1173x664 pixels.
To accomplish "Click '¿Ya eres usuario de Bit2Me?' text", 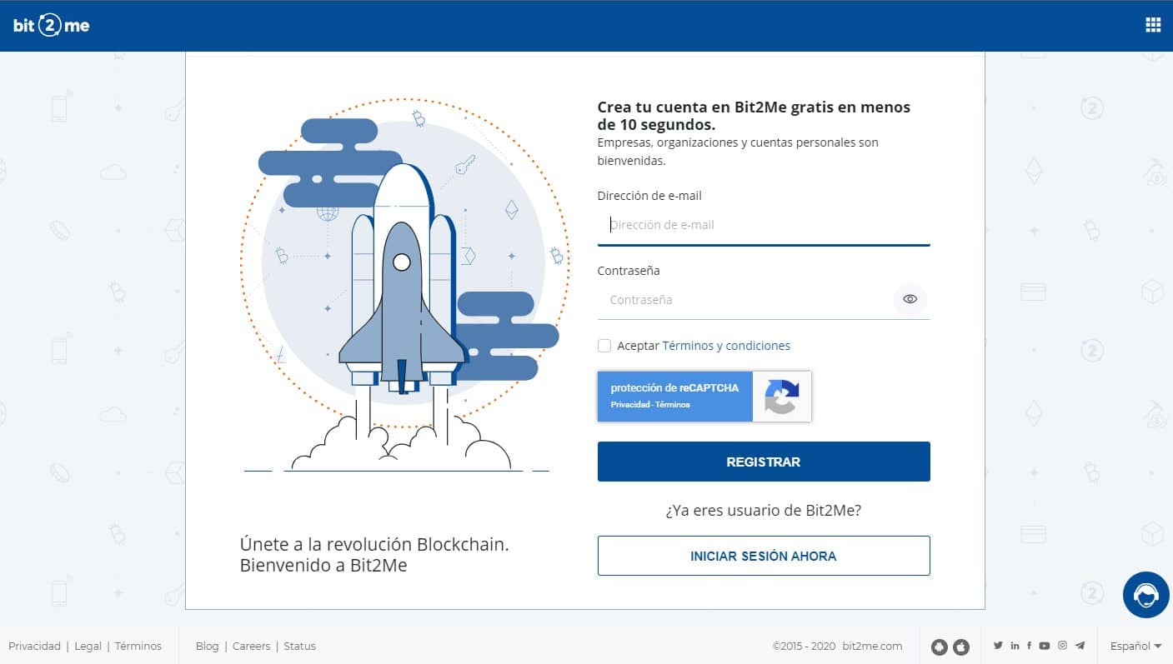I will [x=764, y=511].
